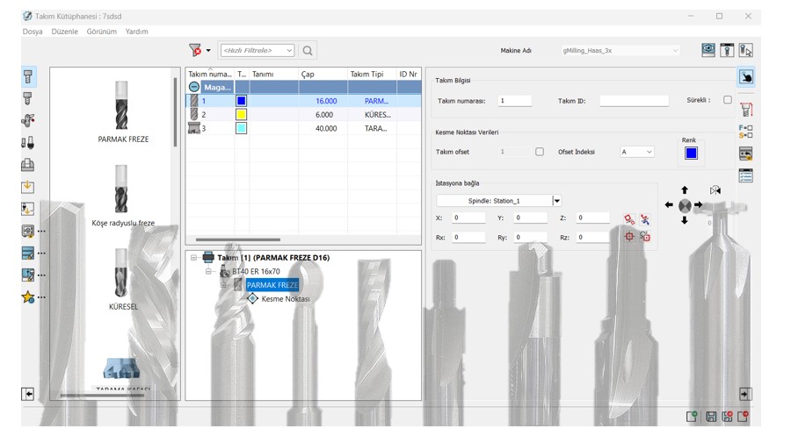Click the red crosshair target icon

[x=629, y=236]
